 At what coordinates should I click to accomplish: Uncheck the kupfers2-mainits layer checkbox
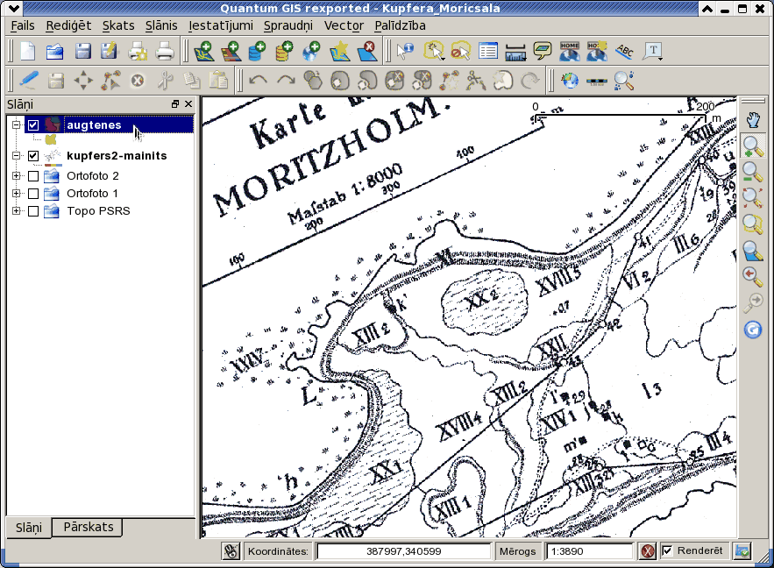tap(33, 156)
